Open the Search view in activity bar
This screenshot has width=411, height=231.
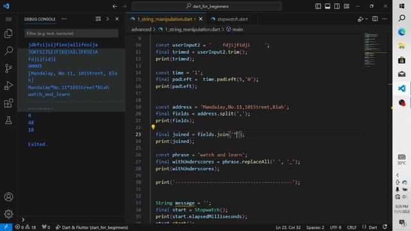pyautogui.click(x=8, y=51)
